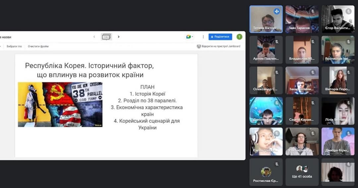Viewport: 358px width, 188px height.
Task: Click muted mic icon on Сергій Карам... tile
Action: pos(313,103)
